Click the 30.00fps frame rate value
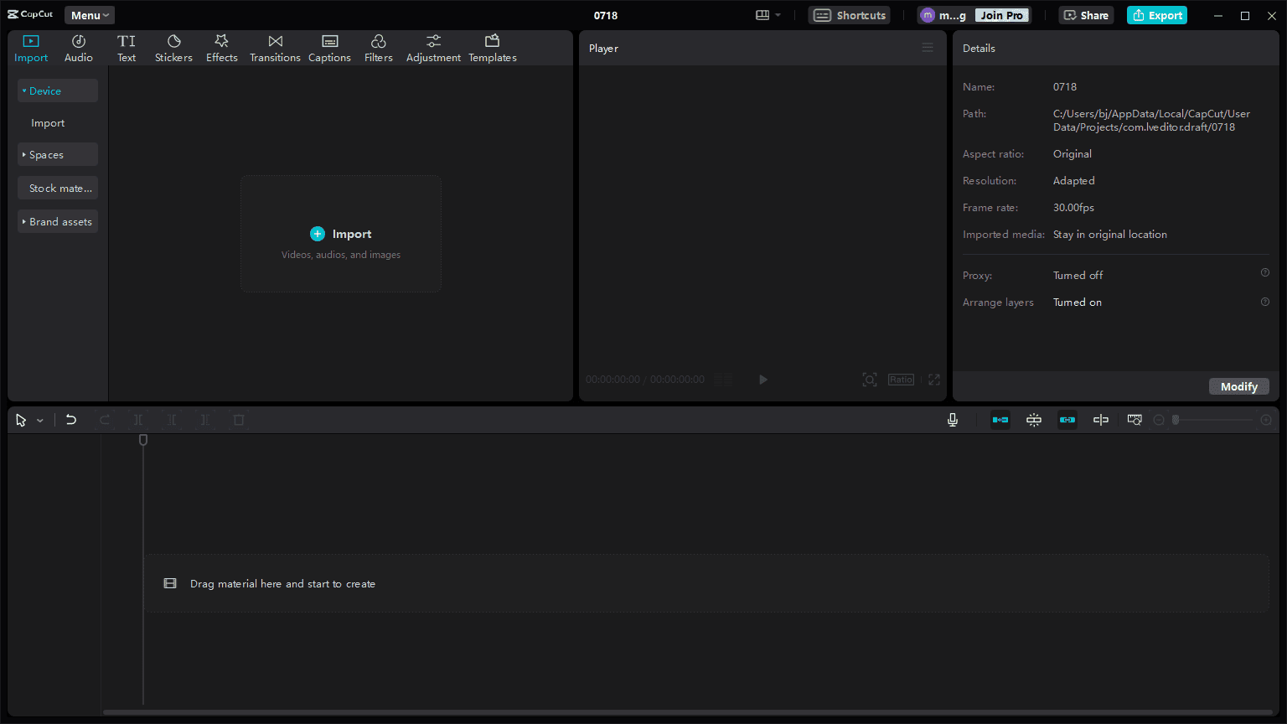The width and height of the screenshot is (1287, 724). click(x=1073, y=208)
